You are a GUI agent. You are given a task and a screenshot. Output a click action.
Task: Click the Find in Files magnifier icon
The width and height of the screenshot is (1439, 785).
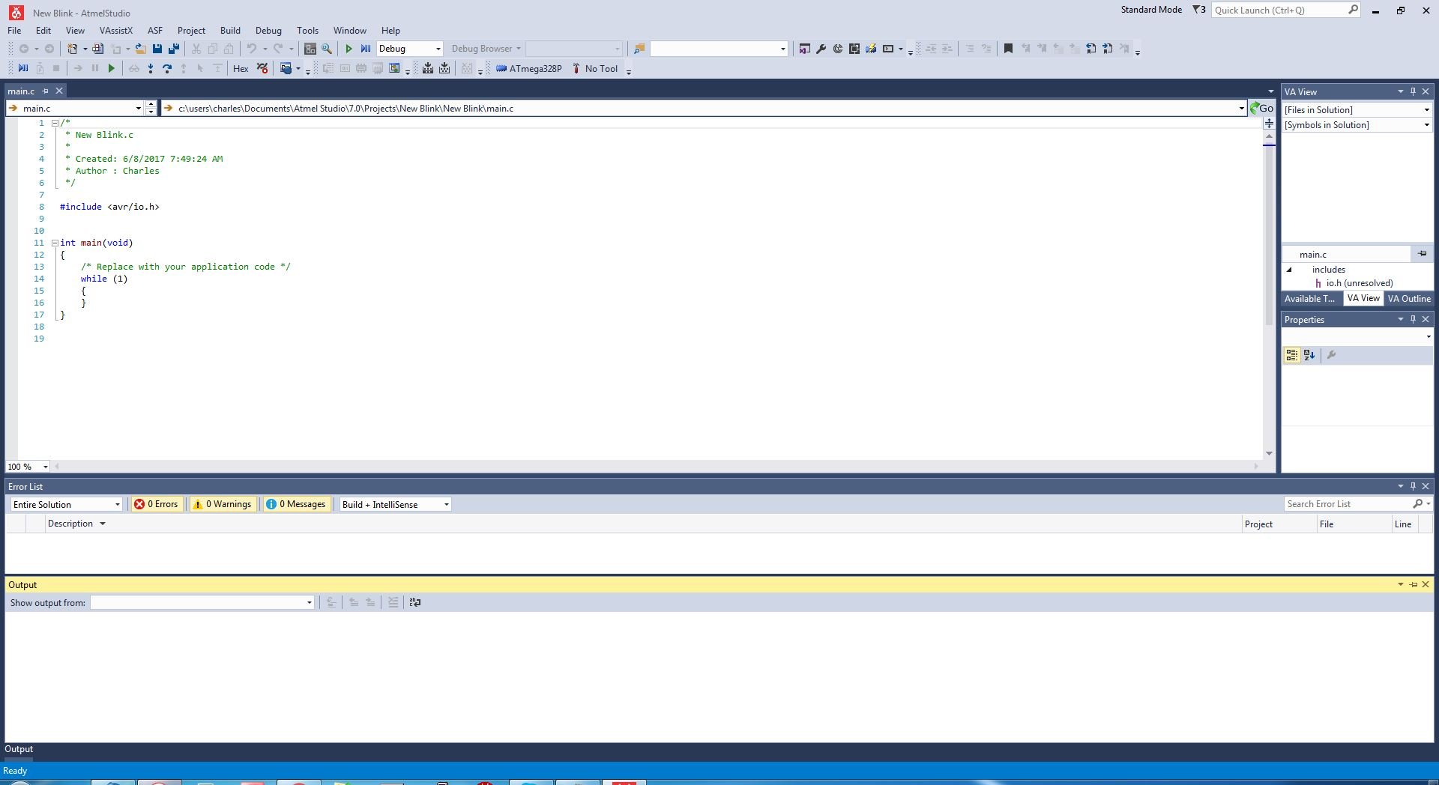(x=327, y=49)
